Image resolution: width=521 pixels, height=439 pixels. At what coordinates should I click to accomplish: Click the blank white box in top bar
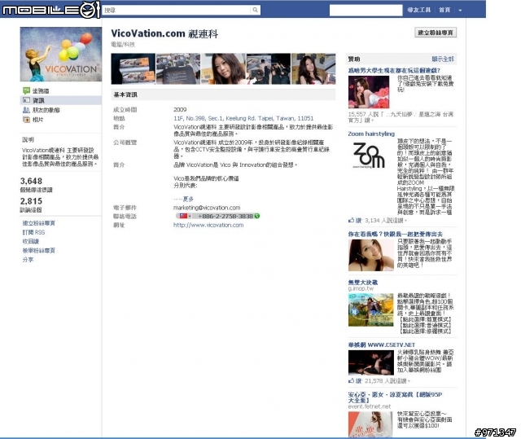(x=366, y=10)
